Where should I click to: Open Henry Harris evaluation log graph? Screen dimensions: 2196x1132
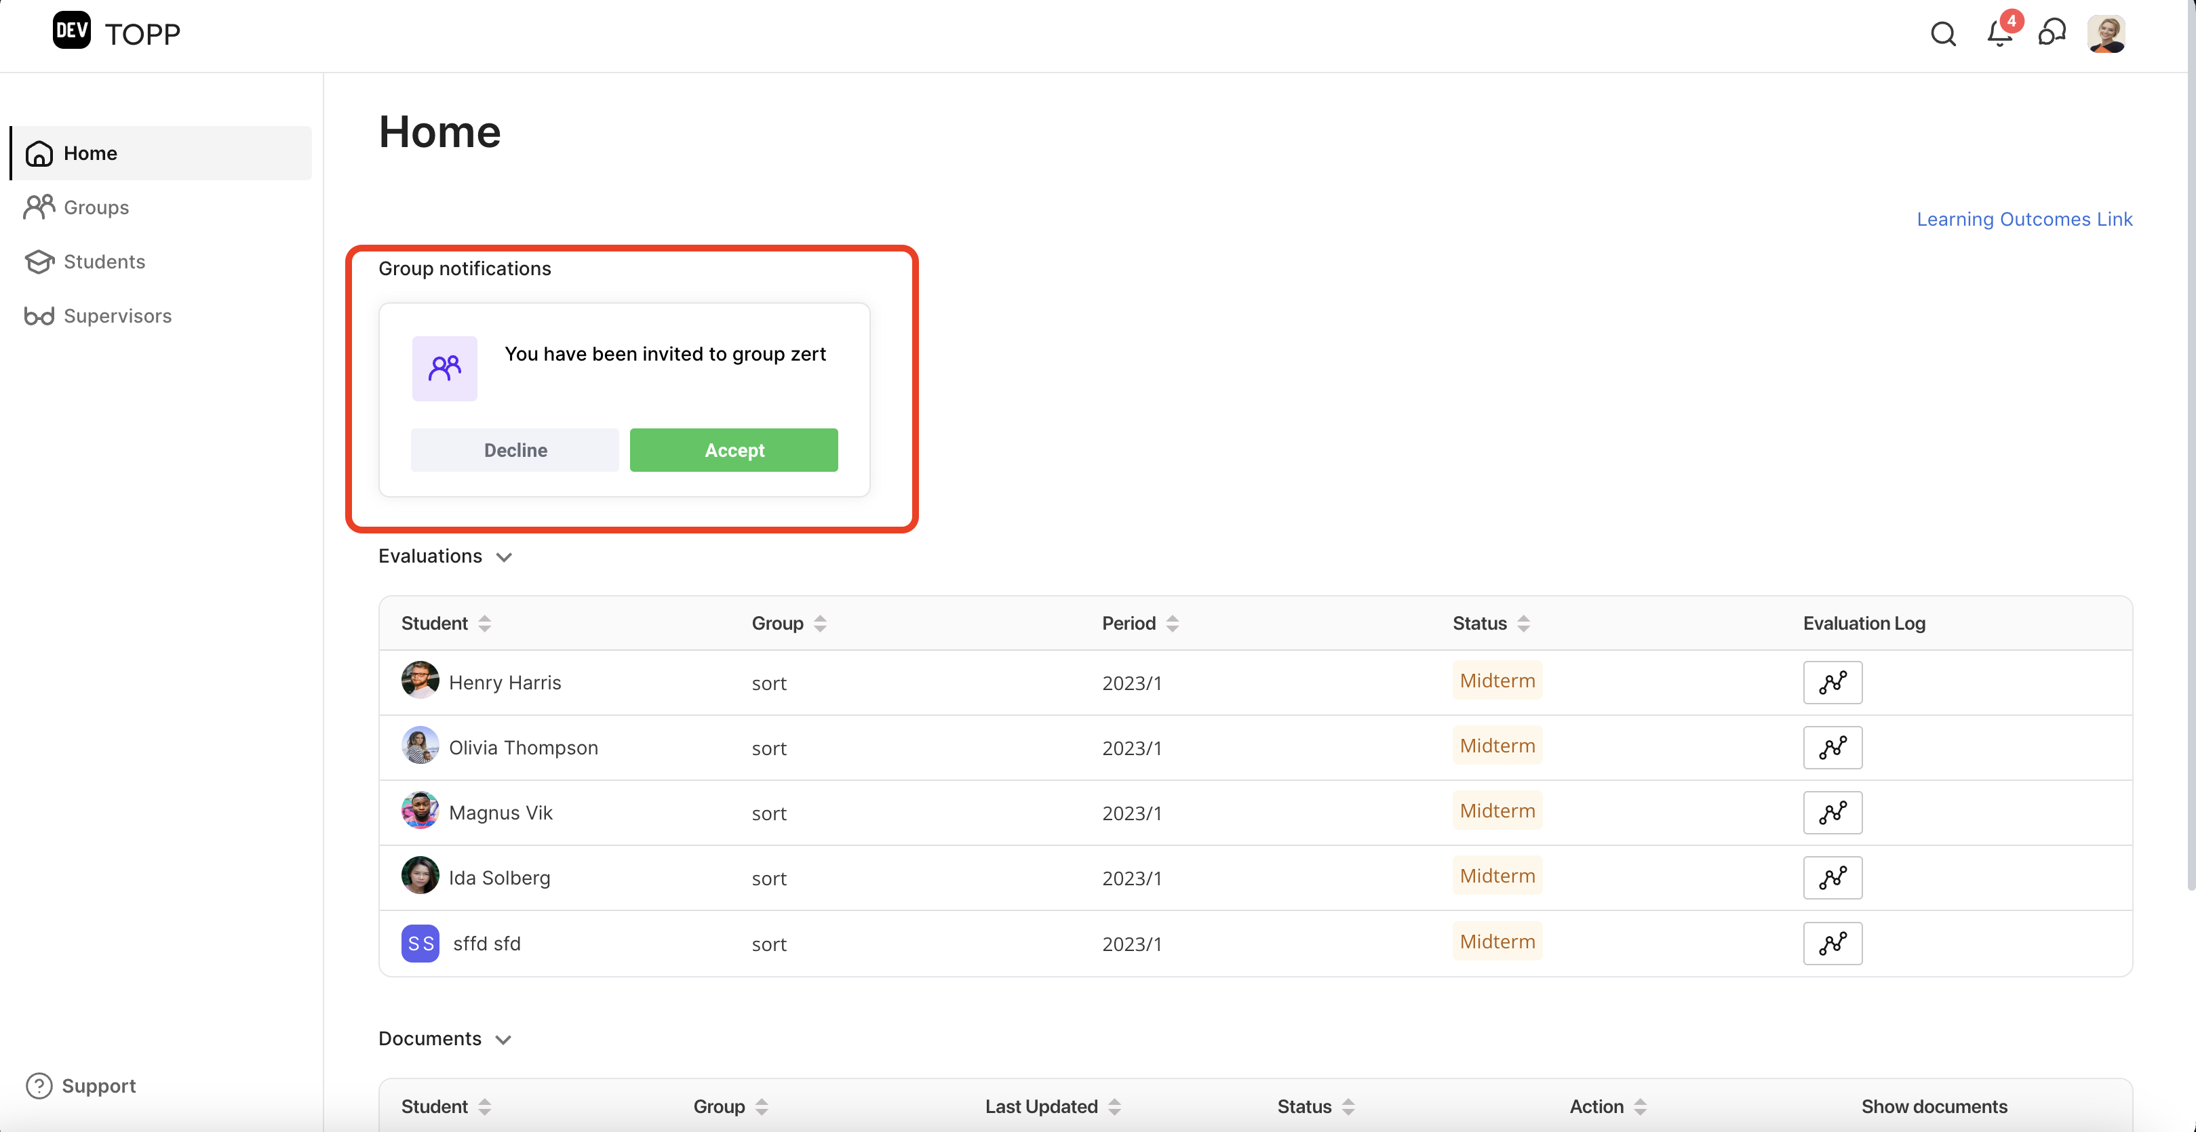point(1832,683)
